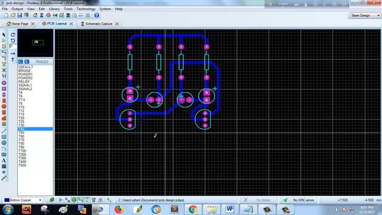Viewport: 382px width, 215px height.
Task: Select the 2D Graphics Line tool
Action: [4, 131]
